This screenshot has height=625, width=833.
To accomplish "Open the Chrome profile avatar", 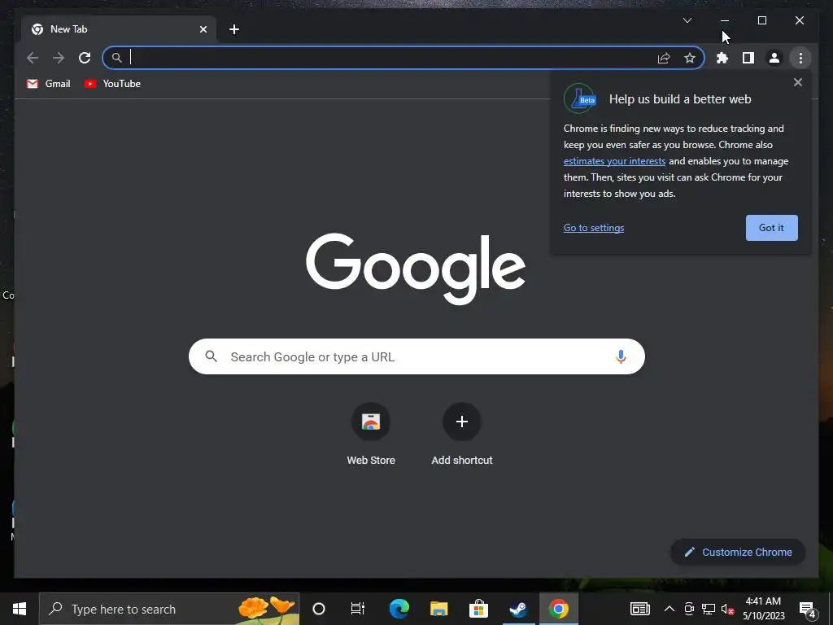I will (x=774, y=58).
